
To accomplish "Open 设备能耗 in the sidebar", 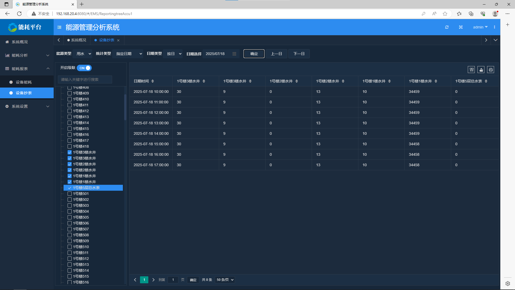I will [x=24, y=82].
